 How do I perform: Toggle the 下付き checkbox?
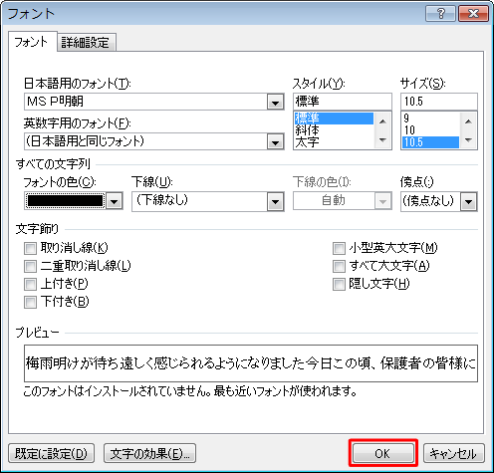[x=30, y=302]
